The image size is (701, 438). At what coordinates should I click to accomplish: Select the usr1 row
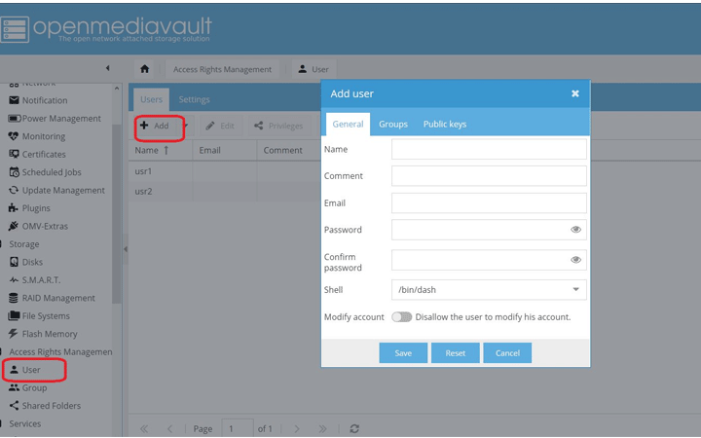[225, 171]
